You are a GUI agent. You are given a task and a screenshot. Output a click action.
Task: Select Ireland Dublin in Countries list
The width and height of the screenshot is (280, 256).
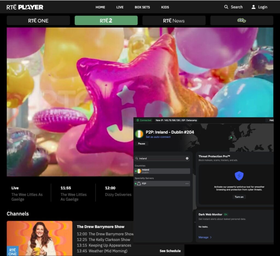pos(162,171)
